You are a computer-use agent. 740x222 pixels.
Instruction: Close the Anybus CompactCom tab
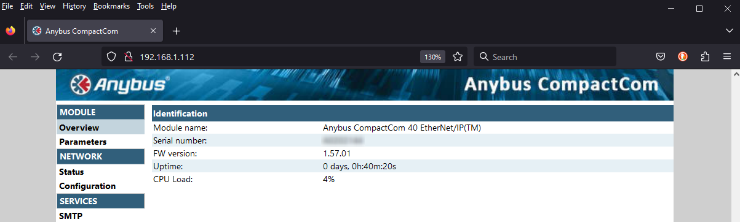153,31
